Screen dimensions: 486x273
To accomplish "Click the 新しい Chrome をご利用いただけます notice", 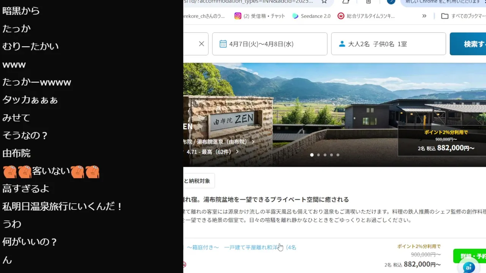I will point(442,2).
